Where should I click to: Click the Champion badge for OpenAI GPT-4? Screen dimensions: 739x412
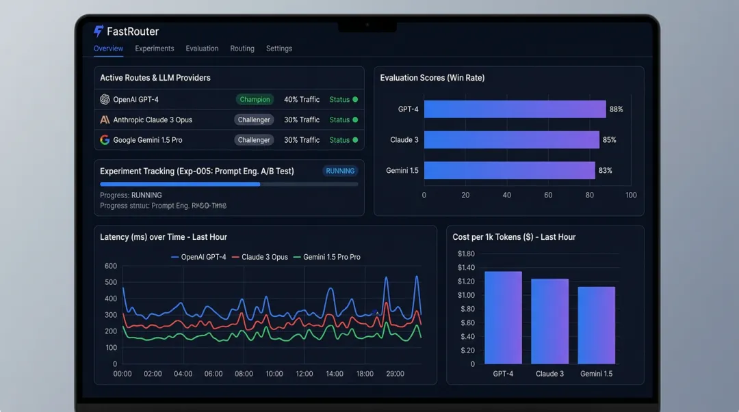(x=255, y=99)
